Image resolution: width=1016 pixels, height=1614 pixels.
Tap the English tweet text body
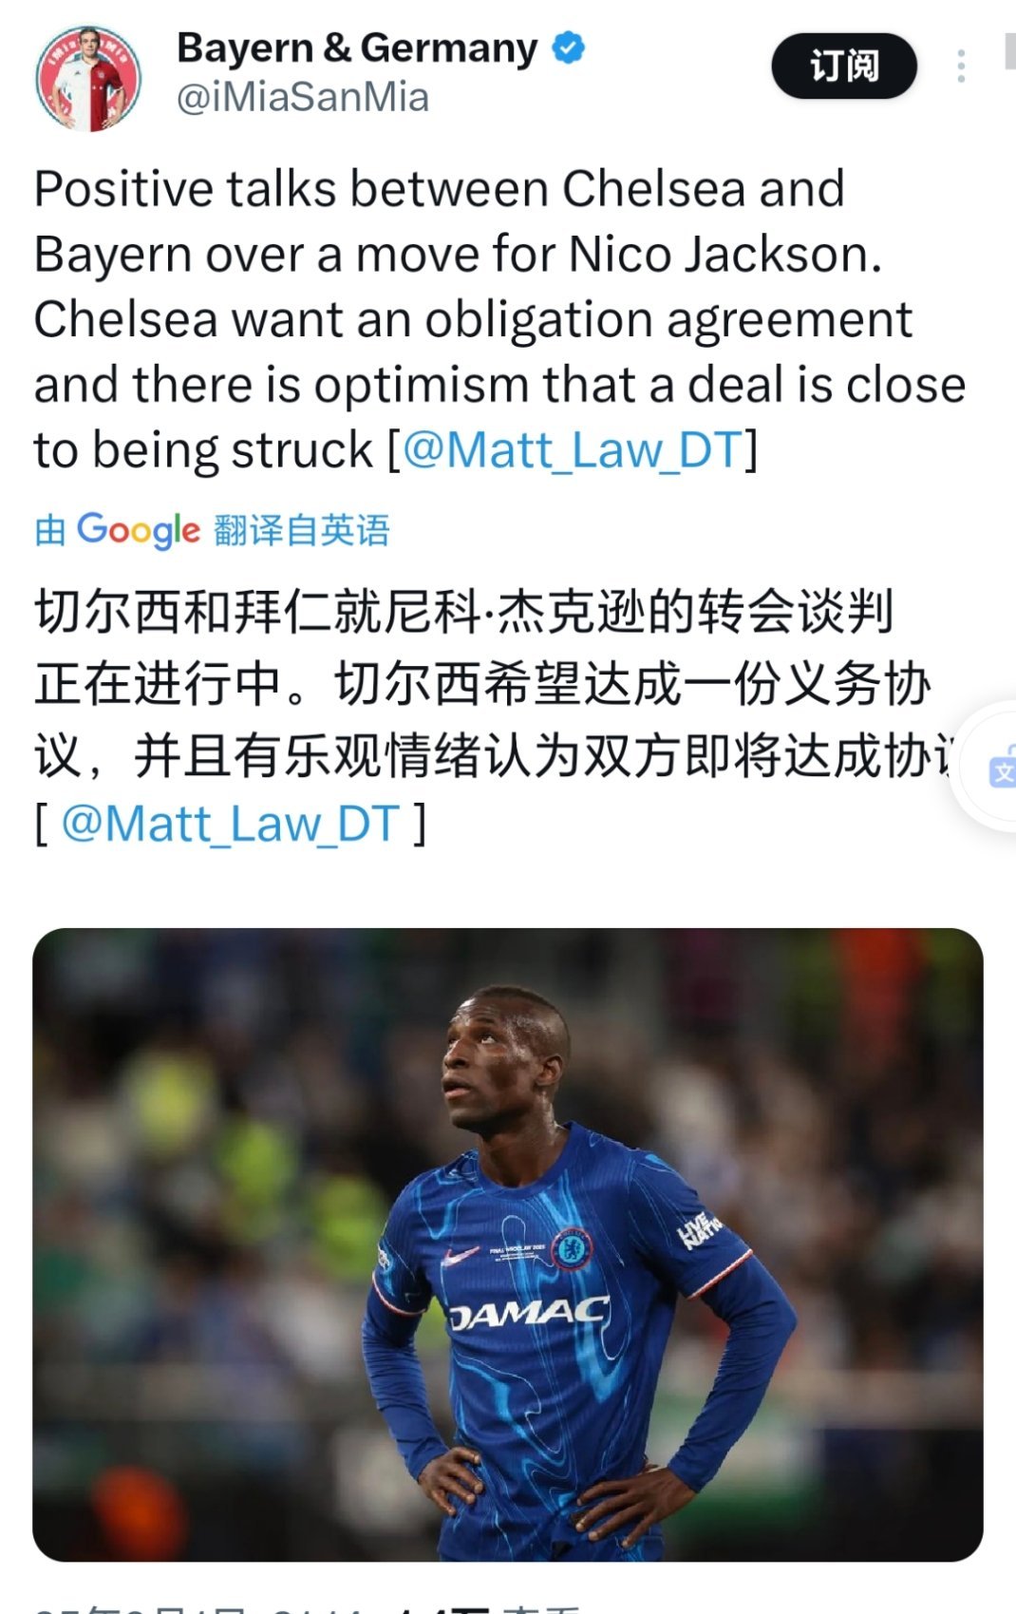[500, 319]
